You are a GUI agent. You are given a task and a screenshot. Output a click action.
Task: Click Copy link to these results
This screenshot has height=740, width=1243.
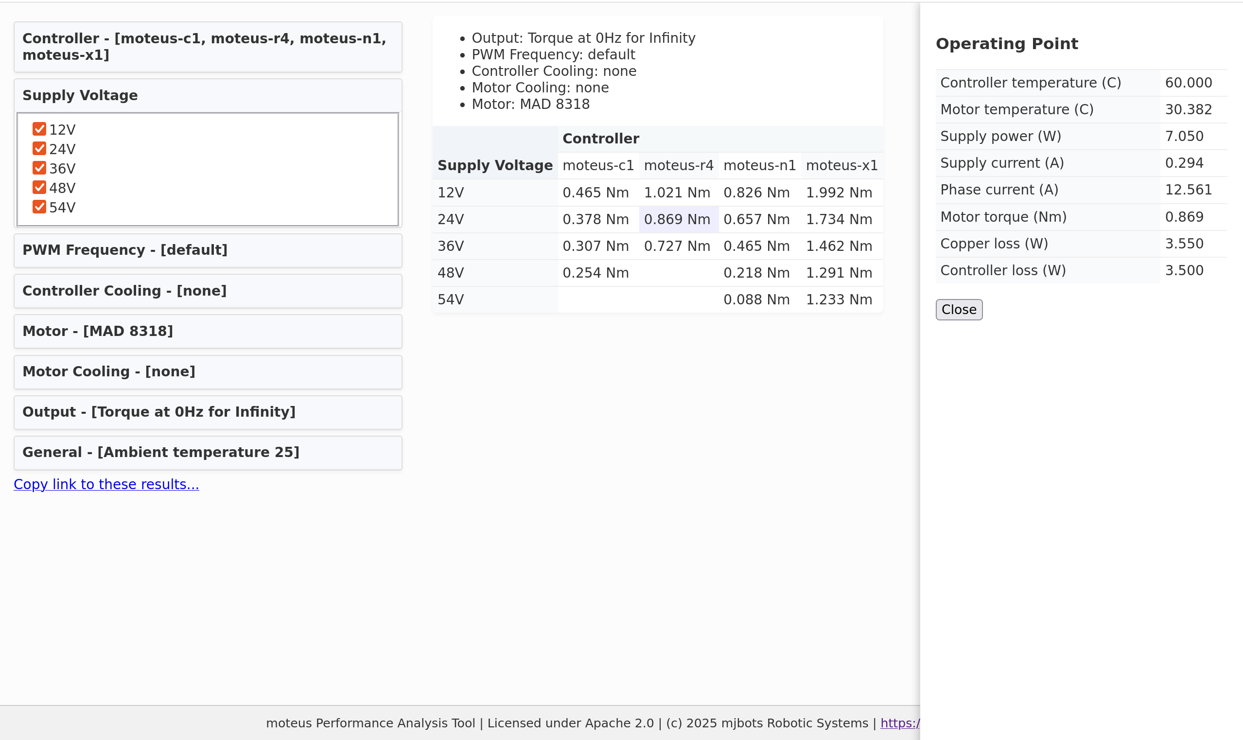pos(106,485)
